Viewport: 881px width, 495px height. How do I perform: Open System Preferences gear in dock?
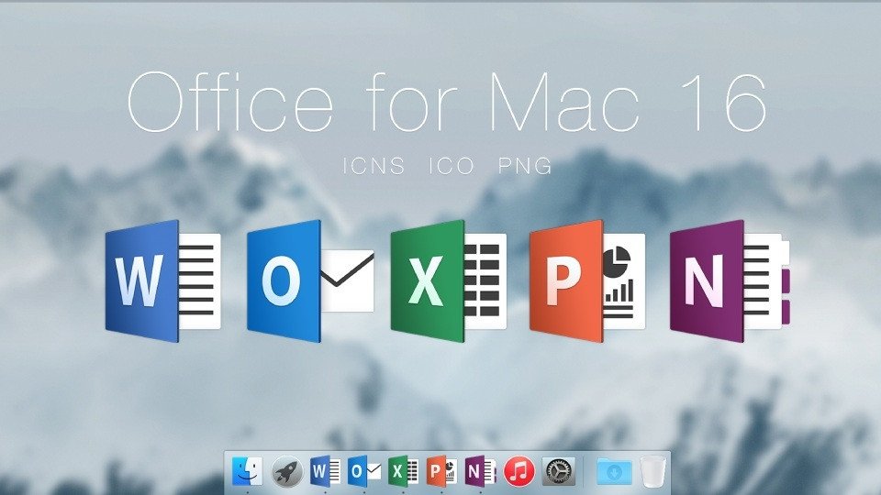pyautogui.click(x=558, y=471)
